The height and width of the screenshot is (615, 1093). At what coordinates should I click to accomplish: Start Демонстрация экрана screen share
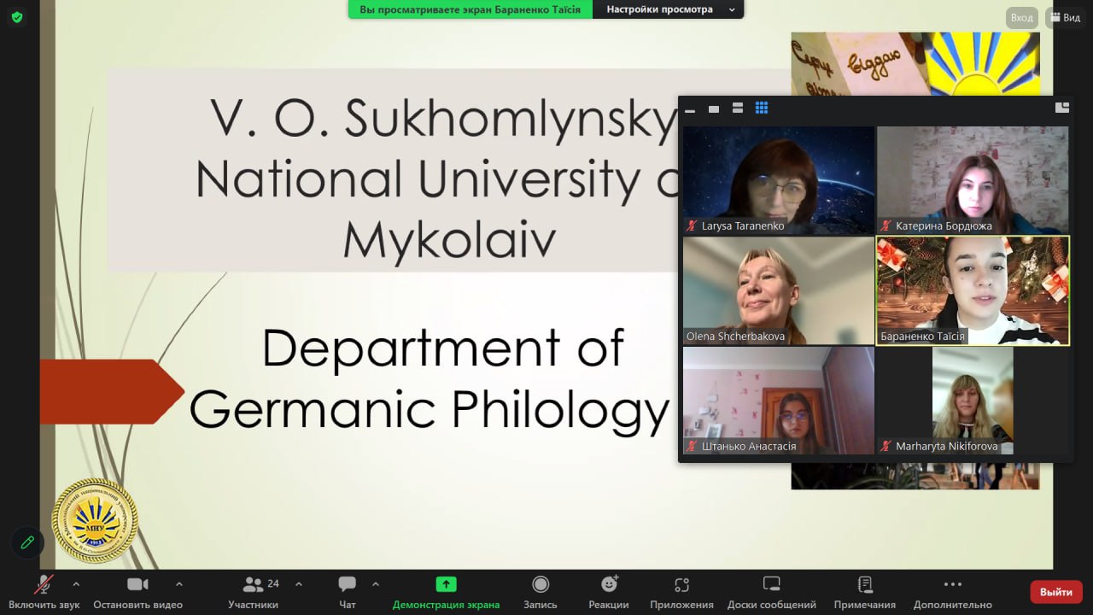pyautogui.click(x=446, y=592)
